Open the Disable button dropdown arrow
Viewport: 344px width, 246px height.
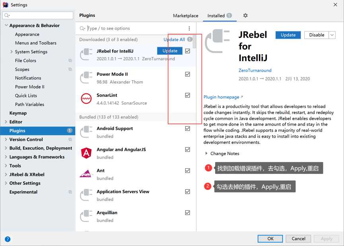(x=332, y=35)
